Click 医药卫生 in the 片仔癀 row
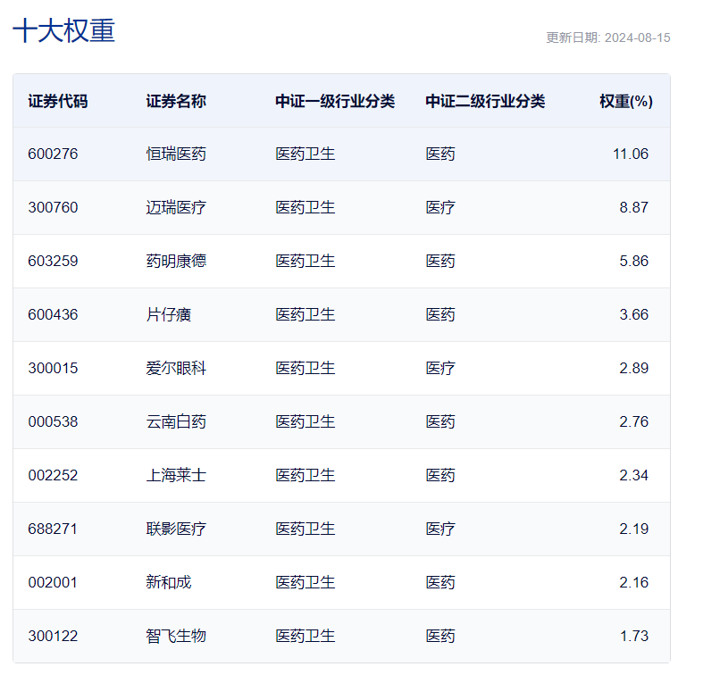The height and width of the screenshot is (675, 703). (x=305, y=314)
